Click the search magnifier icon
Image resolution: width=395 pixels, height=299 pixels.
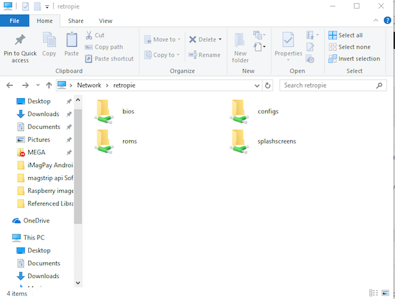379,86
